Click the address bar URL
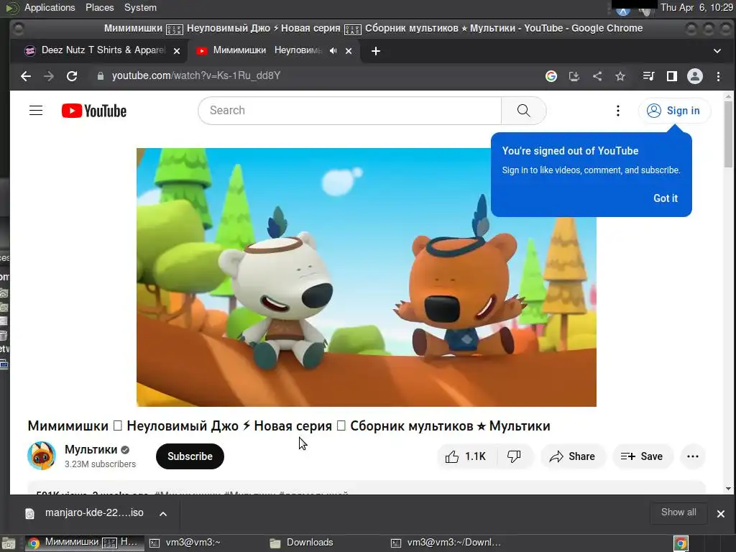The image size is (736, 552). pos(196,76)
